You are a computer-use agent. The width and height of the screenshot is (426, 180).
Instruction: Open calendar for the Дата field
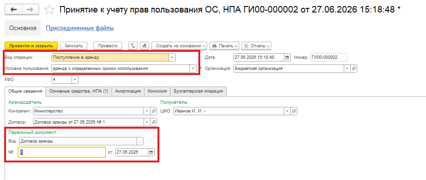click(x=287, y=57)
